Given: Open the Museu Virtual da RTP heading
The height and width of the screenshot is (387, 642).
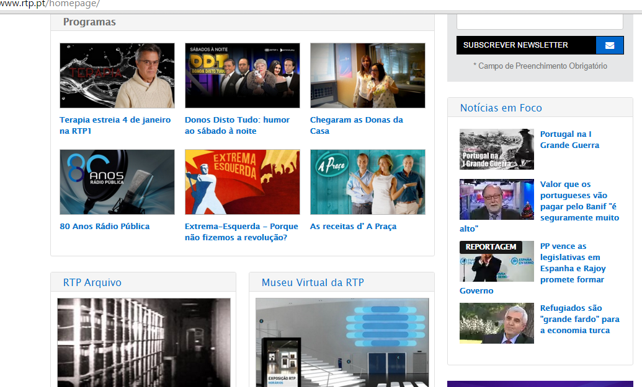Looking at the screenshot, I should point(313,282).
